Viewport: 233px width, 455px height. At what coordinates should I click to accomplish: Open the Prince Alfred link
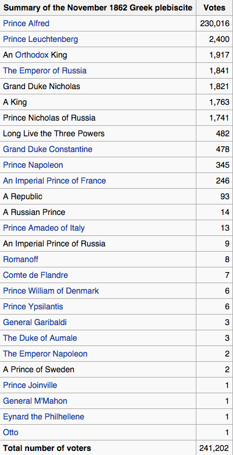(x=26, y=23)
